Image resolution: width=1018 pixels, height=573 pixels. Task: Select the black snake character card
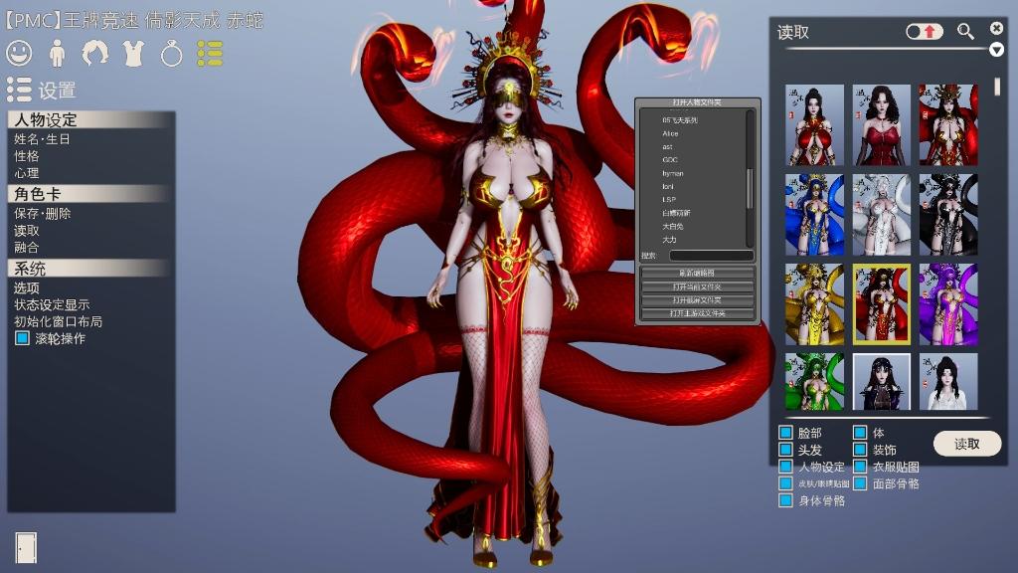947,215
